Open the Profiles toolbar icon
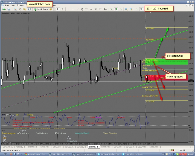 pyautogui.click(x=9, y=9)
